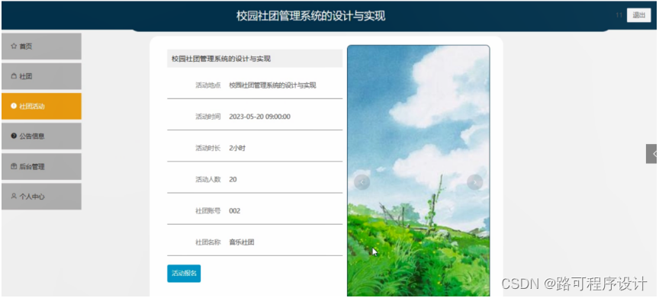Screen dimensions: 659x298
Task: Click the 社团名称 label
Action: click(208, 242)
